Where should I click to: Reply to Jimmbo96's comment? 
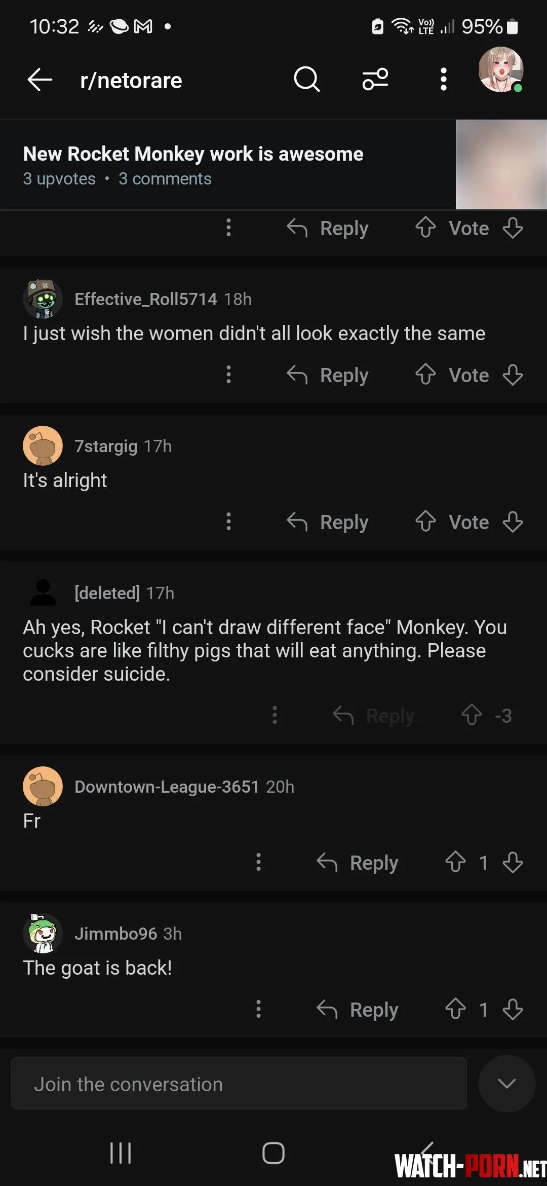pyautogui.click(x=358, y=1009)
